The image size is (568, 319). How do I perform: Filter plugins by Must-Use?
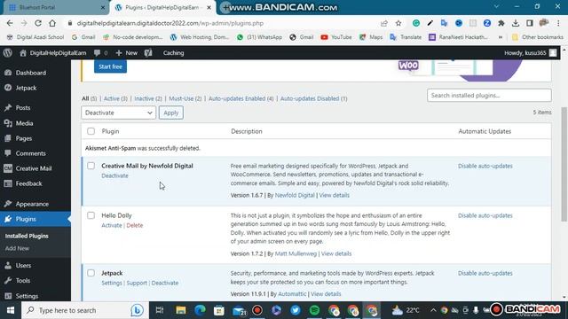[185, 98]
